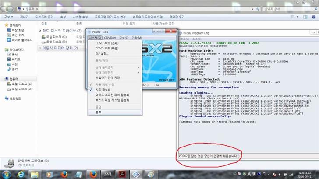The height and width of the screenshot is (179, 319).
Task: Click the change view icon in Explorer
Action: (x=292, y=17)
